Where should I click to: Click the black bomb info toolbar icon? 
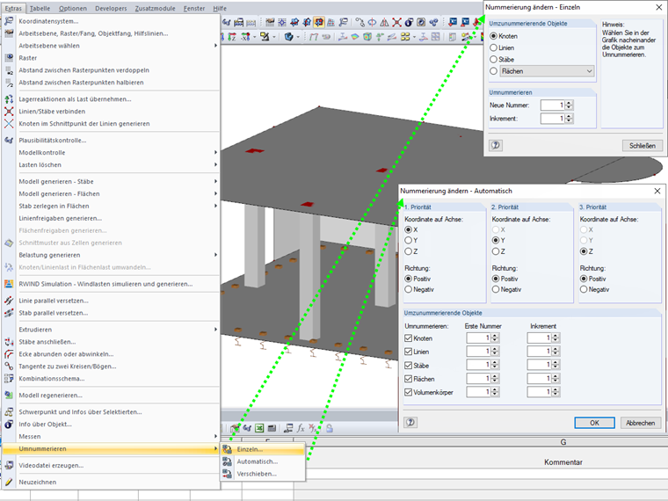pyautogui.click(x=409, y=22)
